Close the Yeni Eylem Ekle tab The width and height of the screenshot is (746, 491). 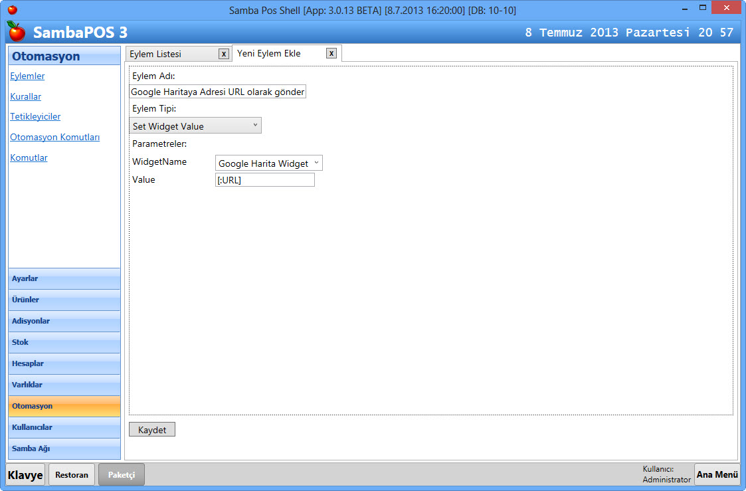pos(331,53)
